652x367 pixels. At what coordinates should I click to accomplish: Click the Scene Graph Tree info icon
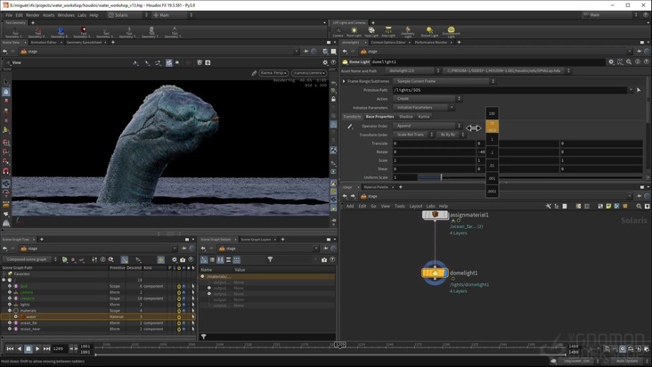[x=102, y=259]
